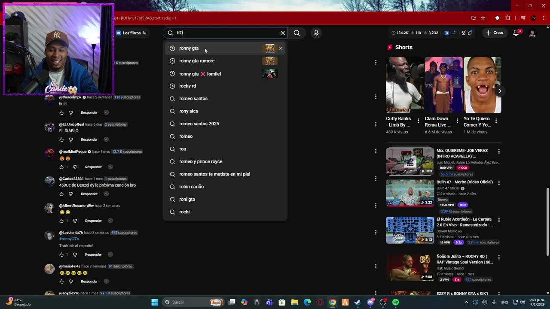
Task: Open the vidIQ extension toolbar icon
Action: pyautogui.click(x=497, y=18)
